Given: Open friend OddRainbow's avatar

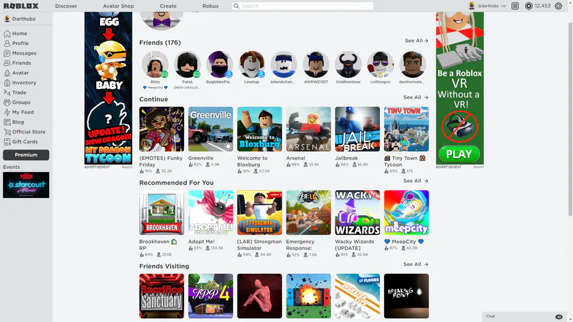Looking at the screenshot, I should click(x=348, y=65).
